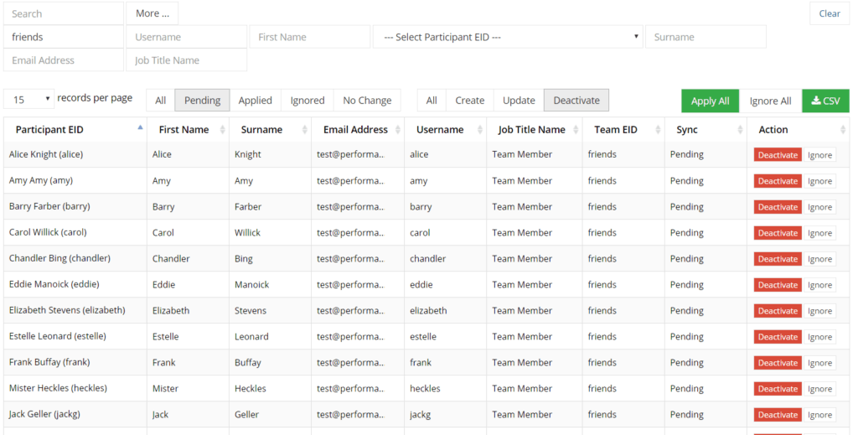858x435 pixels.
Task: Deactivate Jack Geller
Action: click(x=778, y=415)
